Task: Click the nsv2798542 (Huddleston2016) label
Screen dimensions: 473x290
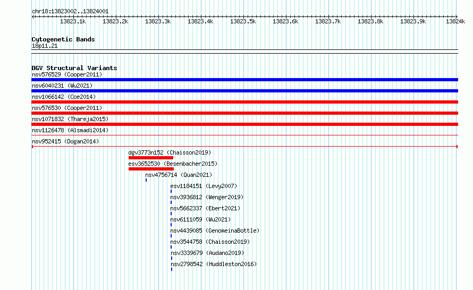Action: pos(214,264)
